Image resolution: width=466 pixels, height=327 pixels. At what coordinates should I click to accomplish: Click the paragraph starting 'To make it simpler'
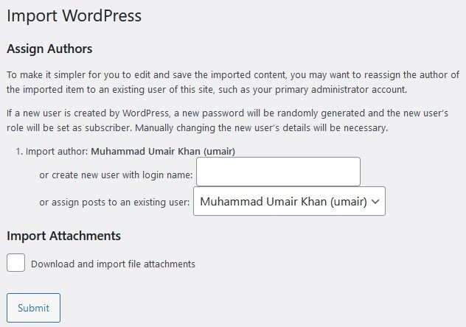221,75
